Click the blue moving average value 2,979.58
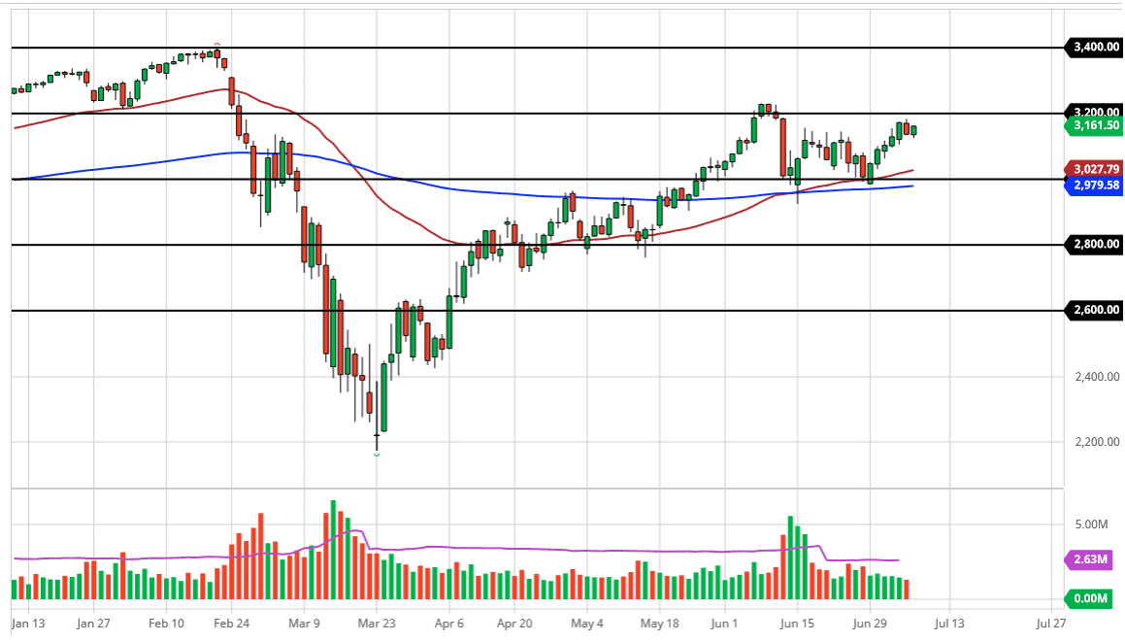 coord(1093,186)
